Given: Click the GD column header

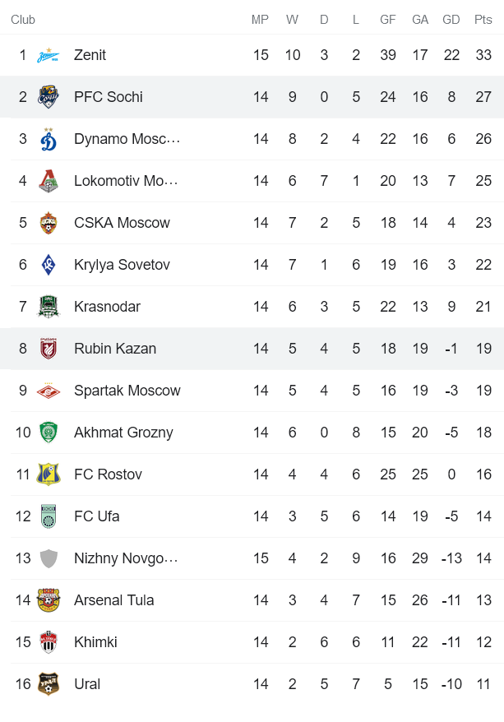Looking at the screenshot, I should point(451,19).
